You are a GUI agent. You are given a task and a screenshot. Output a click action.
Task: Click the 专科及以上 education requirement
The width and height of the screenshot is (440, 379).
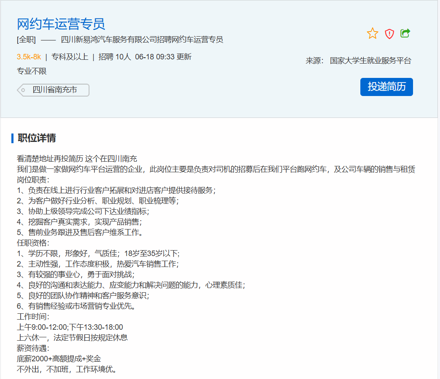[x=70, y=57]
